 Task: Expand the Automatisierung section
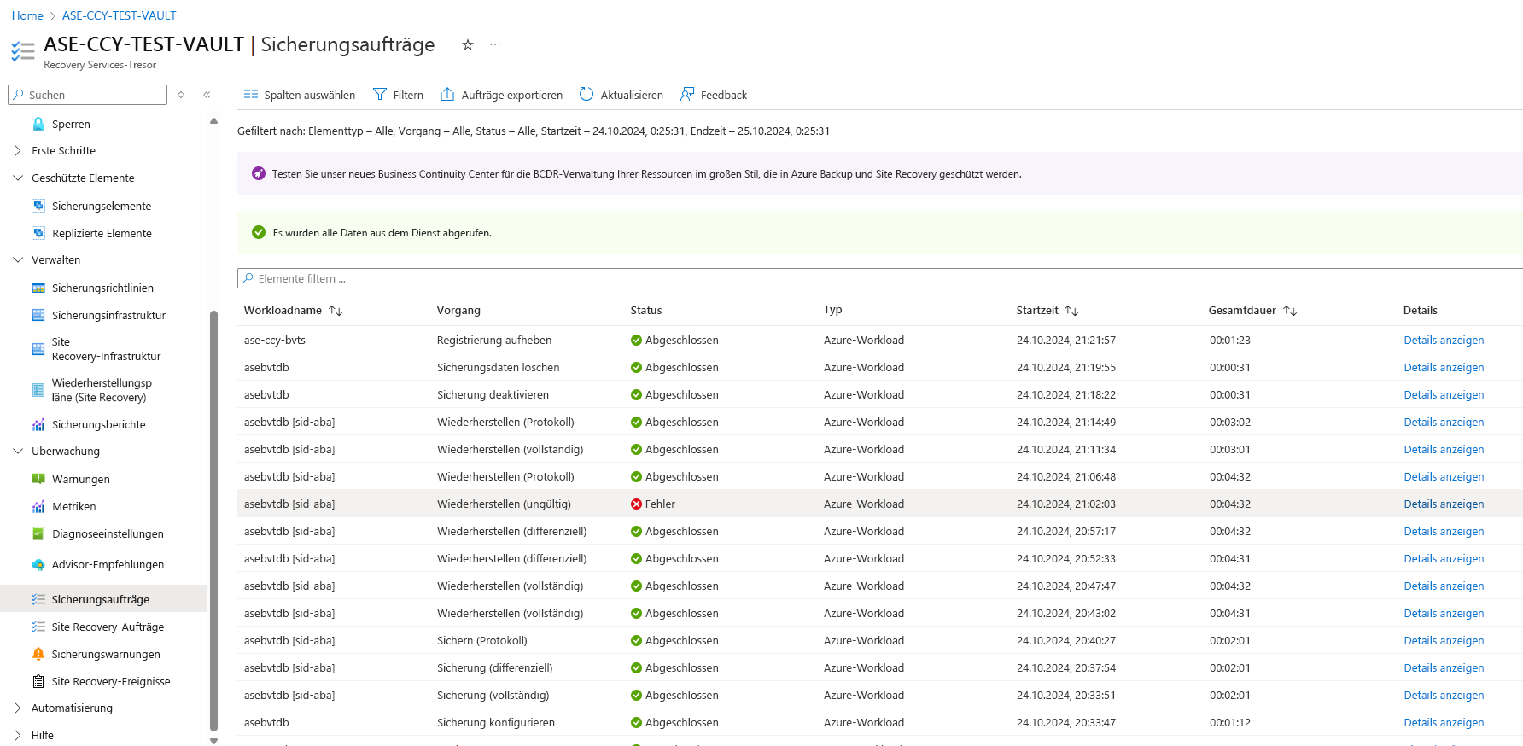[18, 708]
